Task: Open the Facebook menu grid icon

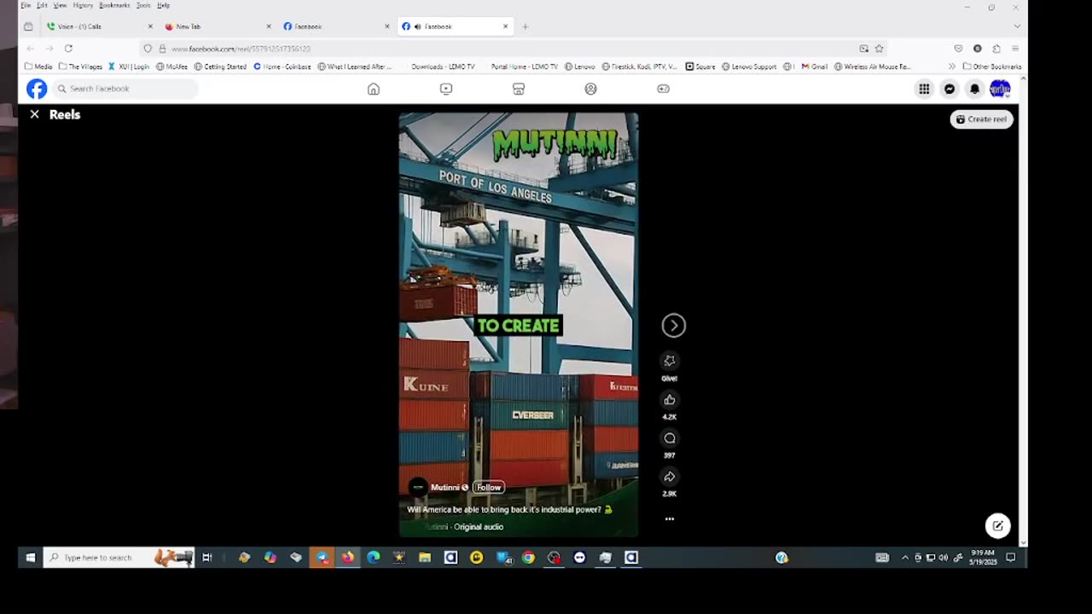Action: click(x=924, y=89)
